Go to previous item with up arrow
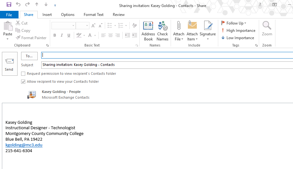This screenshot has height=169, width=293. tap(37, 4)
